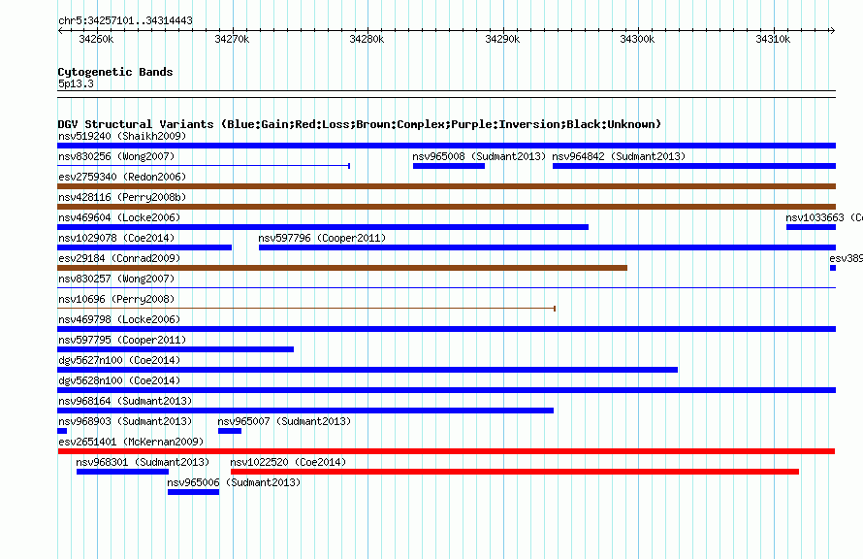Open the nsv968164 (Sudmant2013) blue bar

pos(305,411)
